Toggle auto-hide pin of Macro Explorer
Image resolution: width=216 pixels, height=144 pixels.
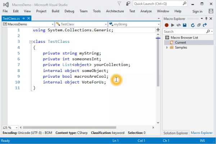pyautogui.click(x=206, y=18)
